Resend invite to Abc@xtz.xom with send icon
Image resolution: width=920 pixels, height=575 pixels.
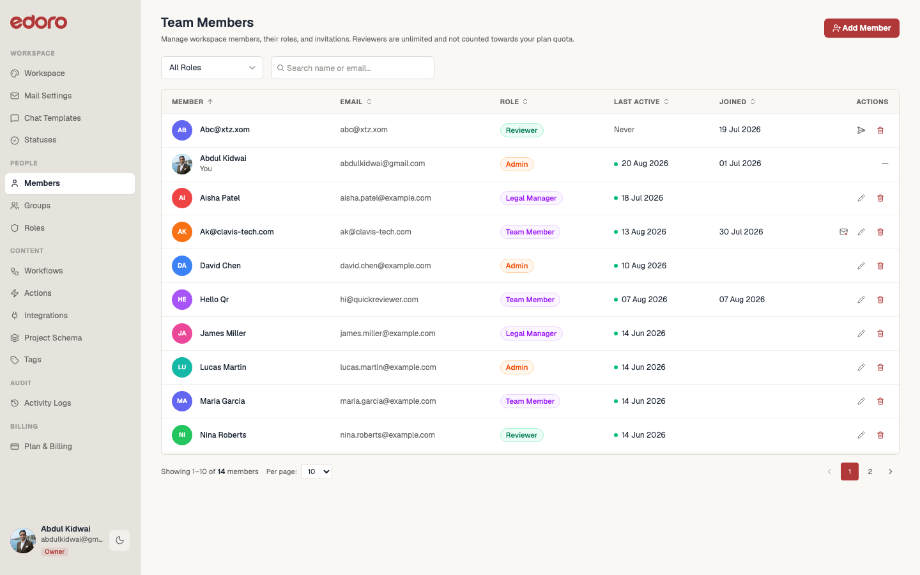click(861, 130)
